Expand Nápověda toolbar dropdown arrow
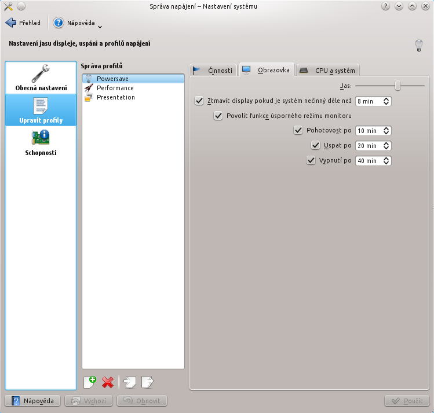Image resolution: width=434 pixels, height=413 pixels. pos(100,27)
